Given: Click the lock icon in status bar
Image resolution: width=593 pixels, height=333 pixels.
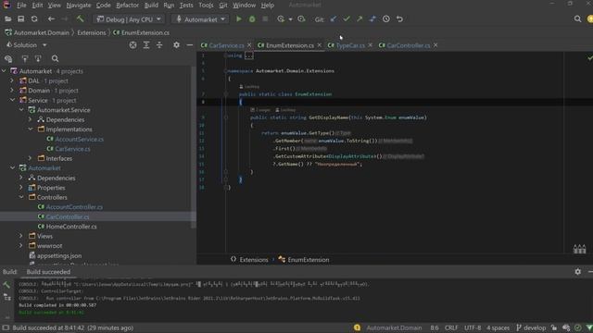Looking at the screenshot, I should pos(554,327).
